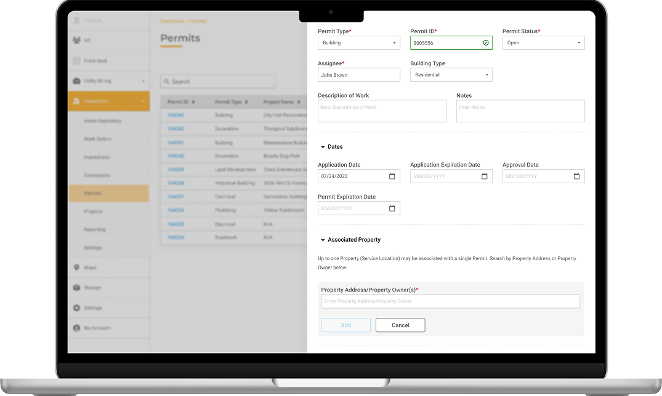Click the Property Address/Property Owner input
The width and height of the screenshot is (662, 396).
point(451,301)
